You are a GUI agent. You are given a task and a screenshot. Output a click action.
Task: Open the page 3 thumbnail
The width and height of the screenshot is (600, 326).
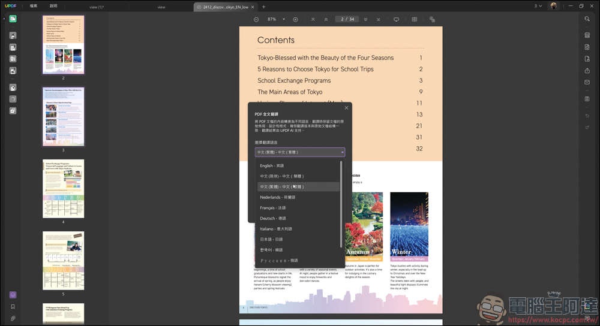(63, 117)
